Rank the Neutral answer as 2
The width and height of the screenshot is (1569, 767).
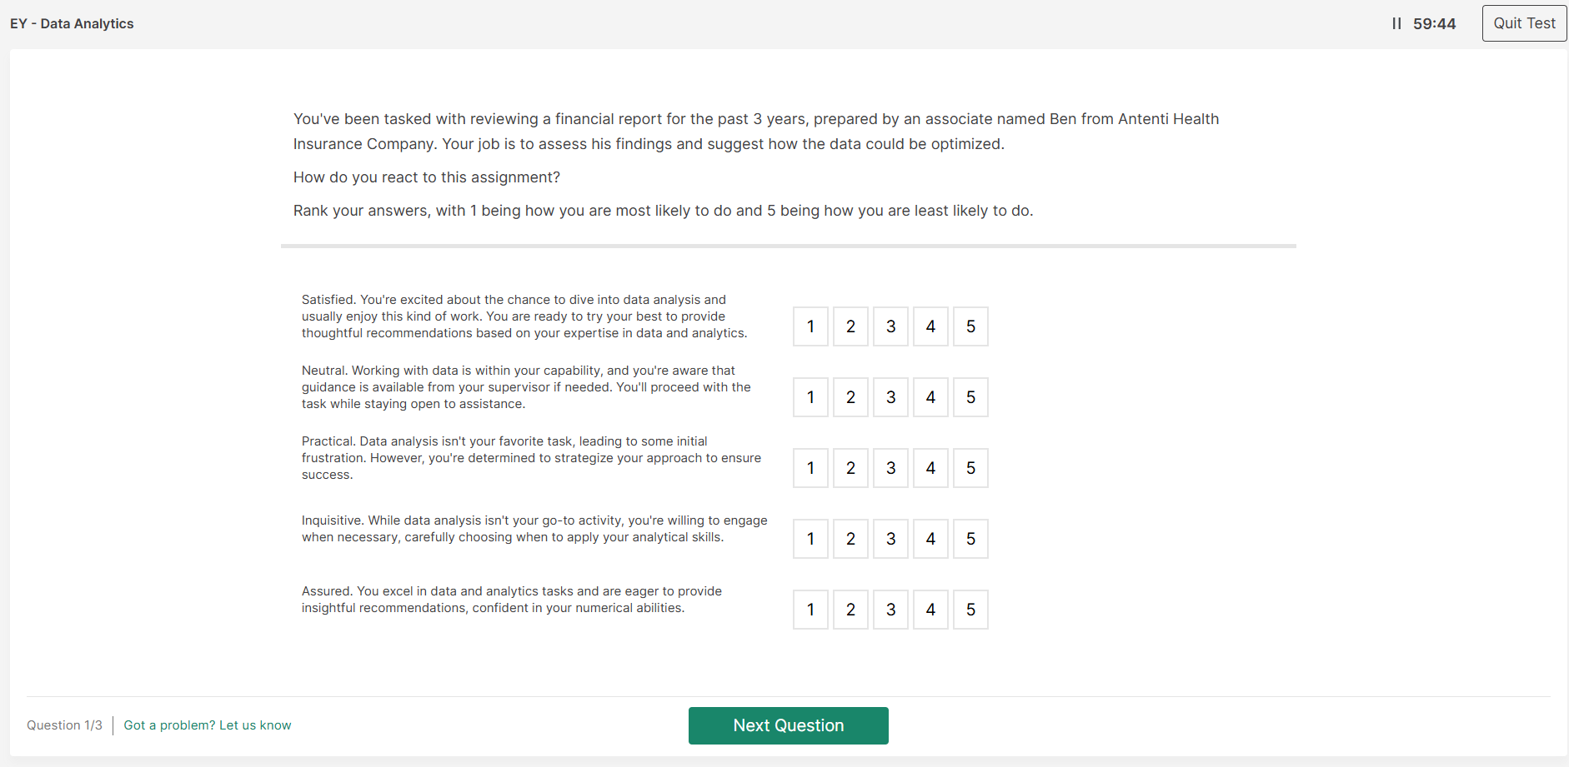[850, 397]
